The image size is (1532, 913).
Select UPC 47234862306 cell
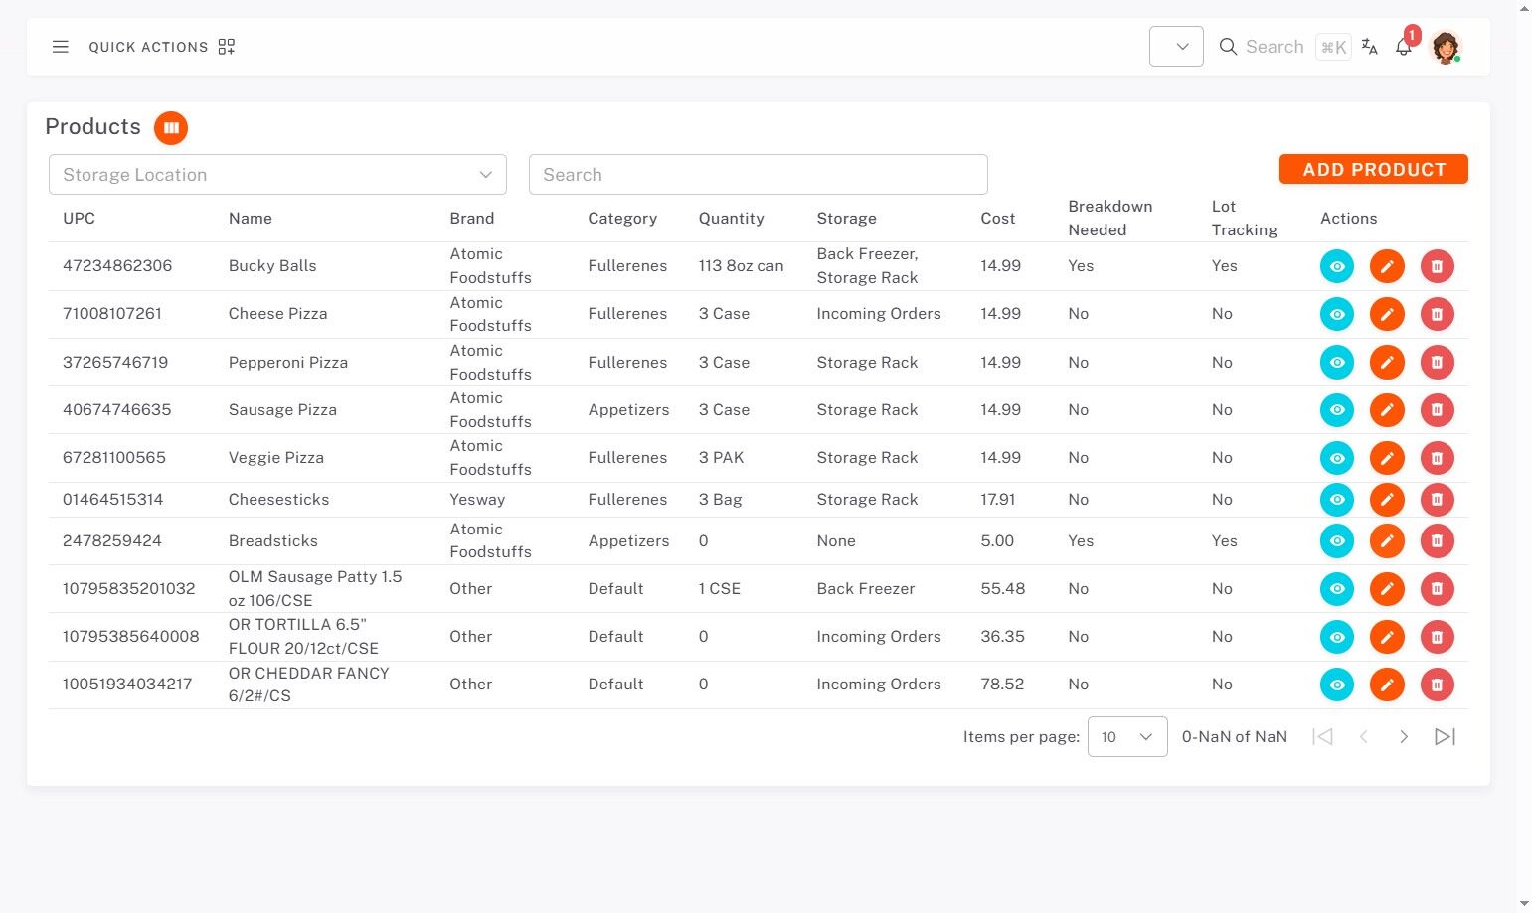point(117,266)
